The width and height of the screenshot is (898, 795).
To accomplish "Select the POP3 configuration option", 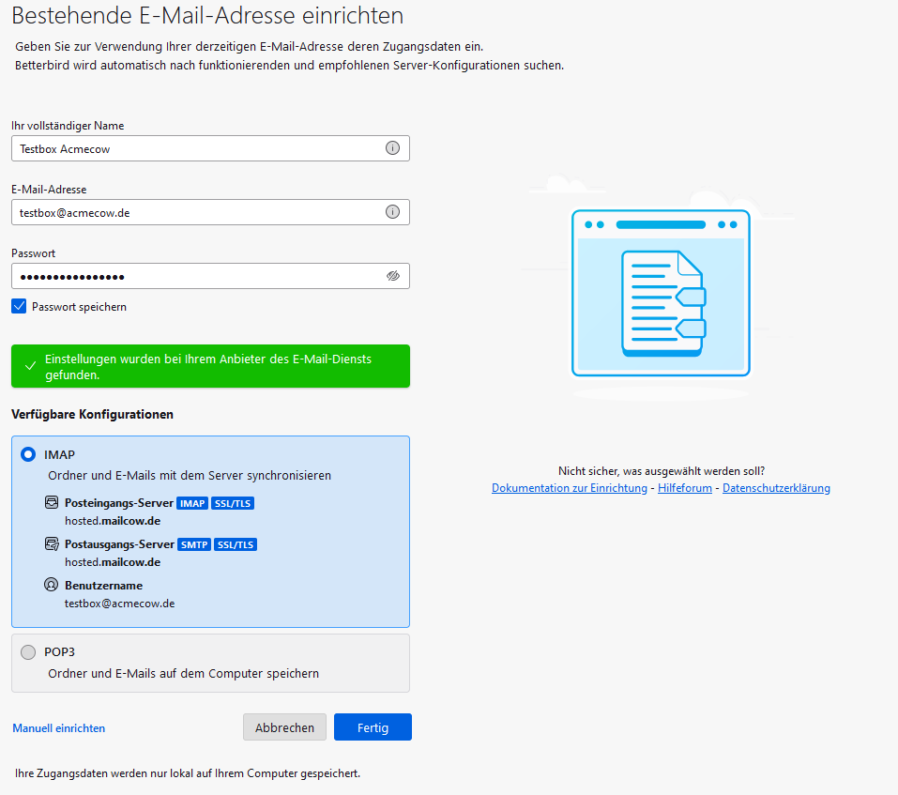I will (x=27, y=651).
